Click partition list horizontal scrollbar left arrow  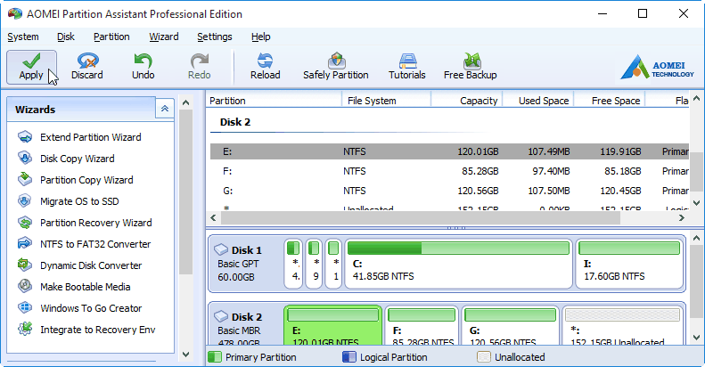pyautogui.click(x=213, y=218)
